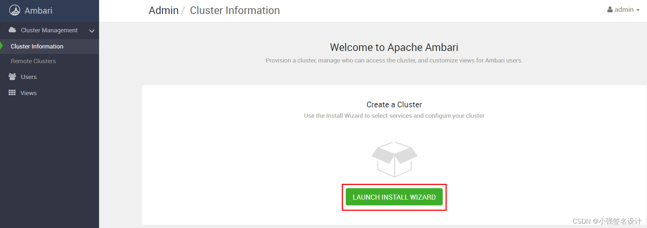Click the Admin breadcrumb link
This screenshot has width=647, height=228.
[164, 10]
